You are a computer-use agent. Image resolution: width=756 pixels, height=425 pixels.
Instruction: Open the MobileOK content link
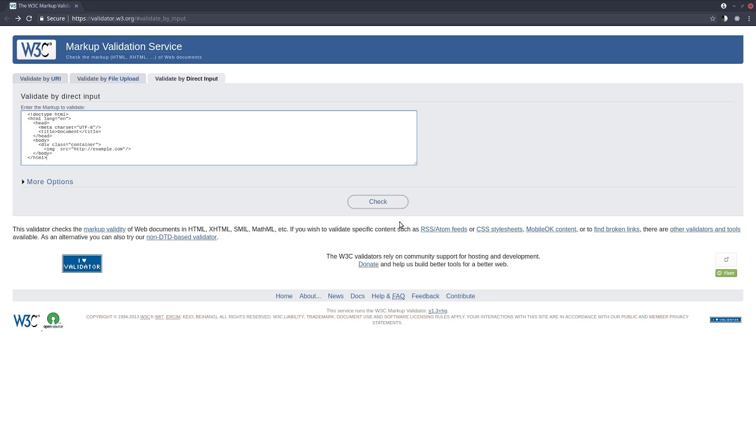[551, 229]
